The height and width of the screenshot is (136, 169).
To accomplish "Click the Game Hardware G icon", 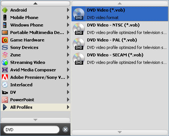I will click(5, 40).
